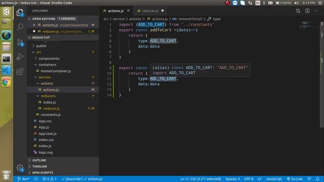Switch to the reducer.js tab
Viewport: 324px width, 182px height.
click(150, 11)
